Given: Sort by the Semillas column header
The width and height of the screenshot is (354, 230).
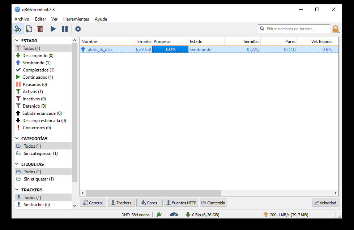Looking at the screenshot, I should 243,42.
